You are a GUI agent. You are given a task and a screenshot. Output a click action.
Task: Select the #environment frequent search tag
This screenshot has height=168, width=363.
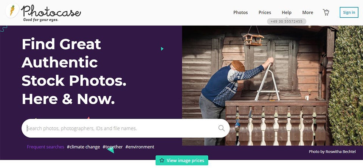(x=140, y=147)
